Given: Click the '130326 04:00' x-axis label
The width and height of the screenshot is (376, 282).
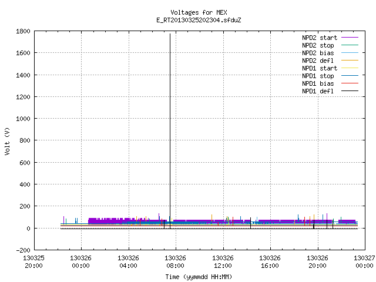Looking at the screenshot, I should [x=128, y=262].
